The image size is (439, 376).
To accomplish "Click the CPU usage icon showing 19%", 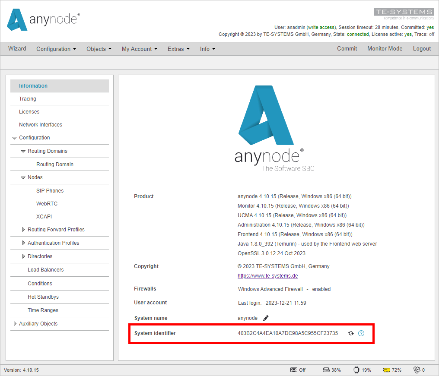I will point(356,370).
